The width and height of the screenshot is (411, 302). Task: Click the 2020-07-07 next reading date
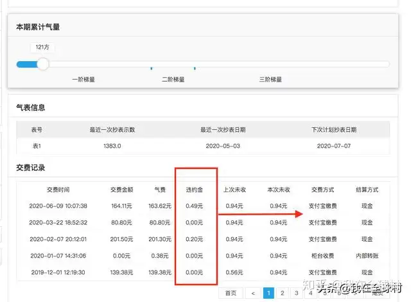click(334, 146)
